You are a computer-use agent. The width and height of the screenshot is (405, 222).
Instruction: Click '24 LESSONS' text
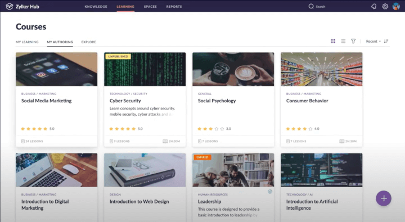[x=34, y=141]
